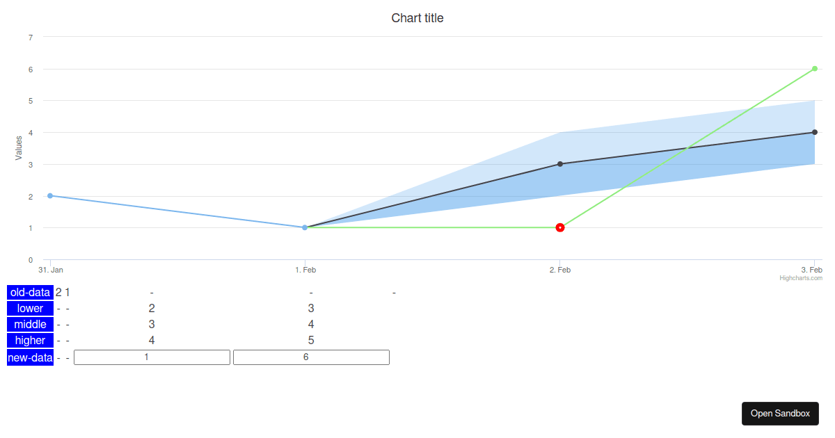Open Sandbox with the black button
835x438 pixels.
(x=780, y=413)
